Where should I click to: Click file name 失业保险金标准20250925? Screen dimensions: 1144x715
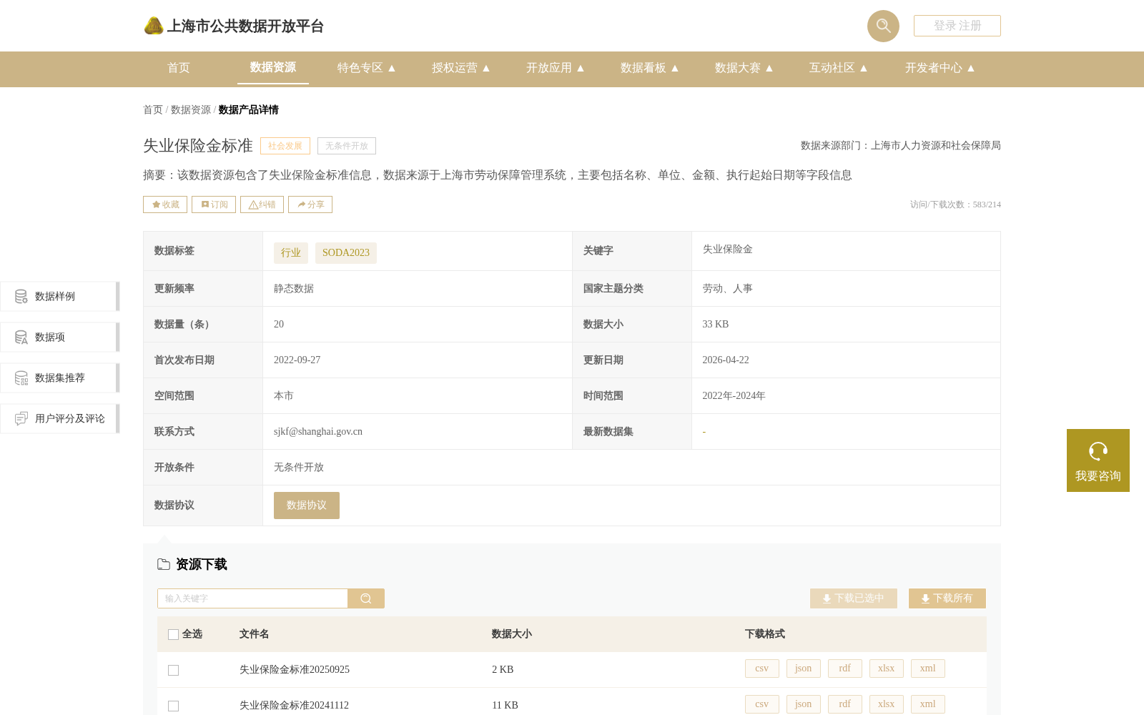point(295,670)
